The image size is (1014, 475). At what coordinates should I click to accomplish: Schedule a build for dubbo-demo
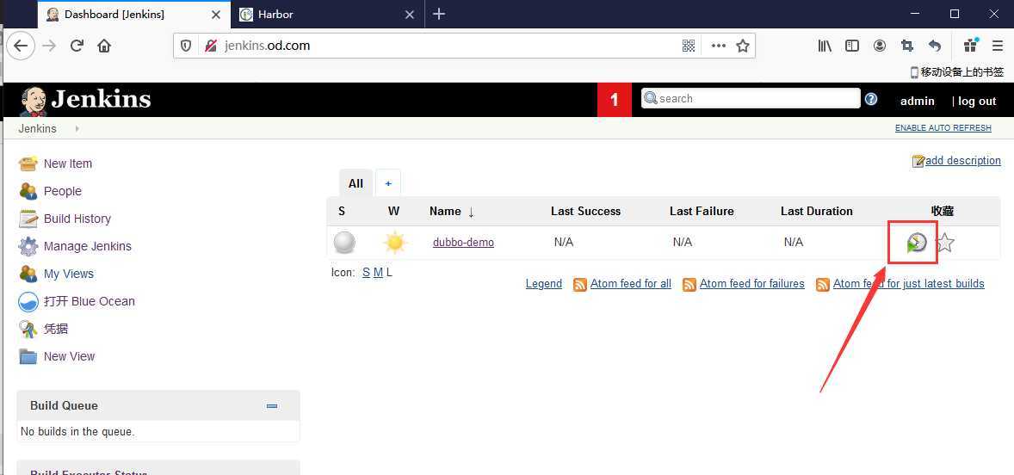916,243
